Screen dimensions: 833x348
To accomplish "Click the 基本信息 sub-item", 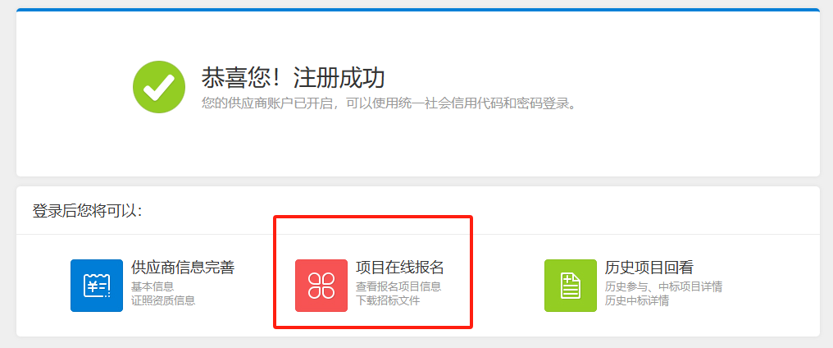I will coord(152,286).
